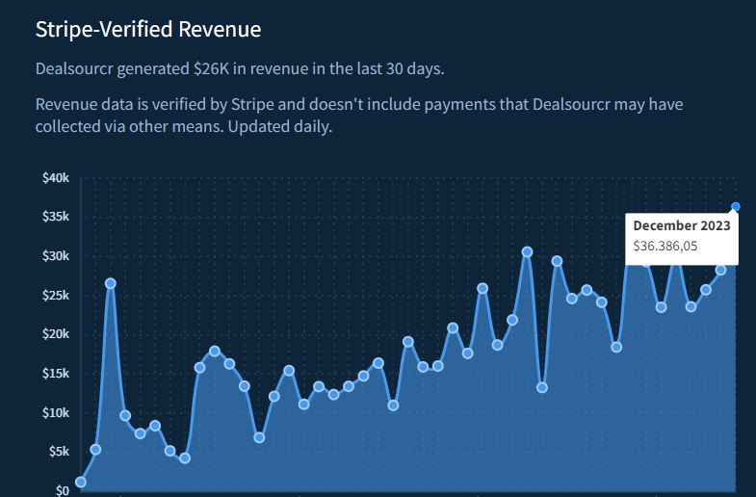The image size is (756, 497).
Task: Click the '$10k' y-axis label
Action: (x=56, y=413)
